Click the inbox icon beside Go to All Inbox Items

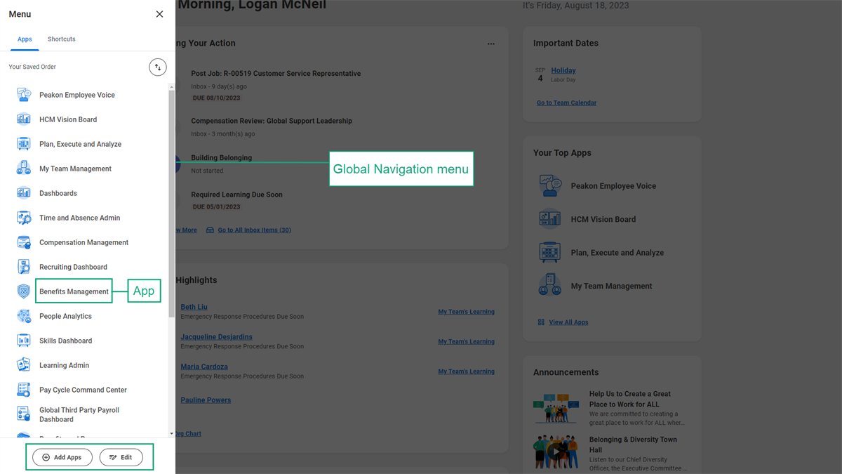210,230
